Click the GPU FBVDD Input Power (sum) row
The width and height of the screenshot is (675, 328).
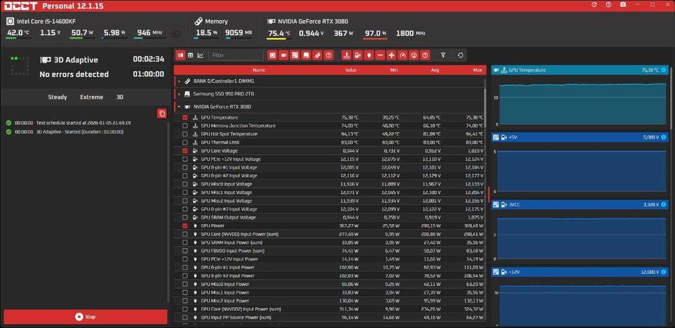coord(330,251)
